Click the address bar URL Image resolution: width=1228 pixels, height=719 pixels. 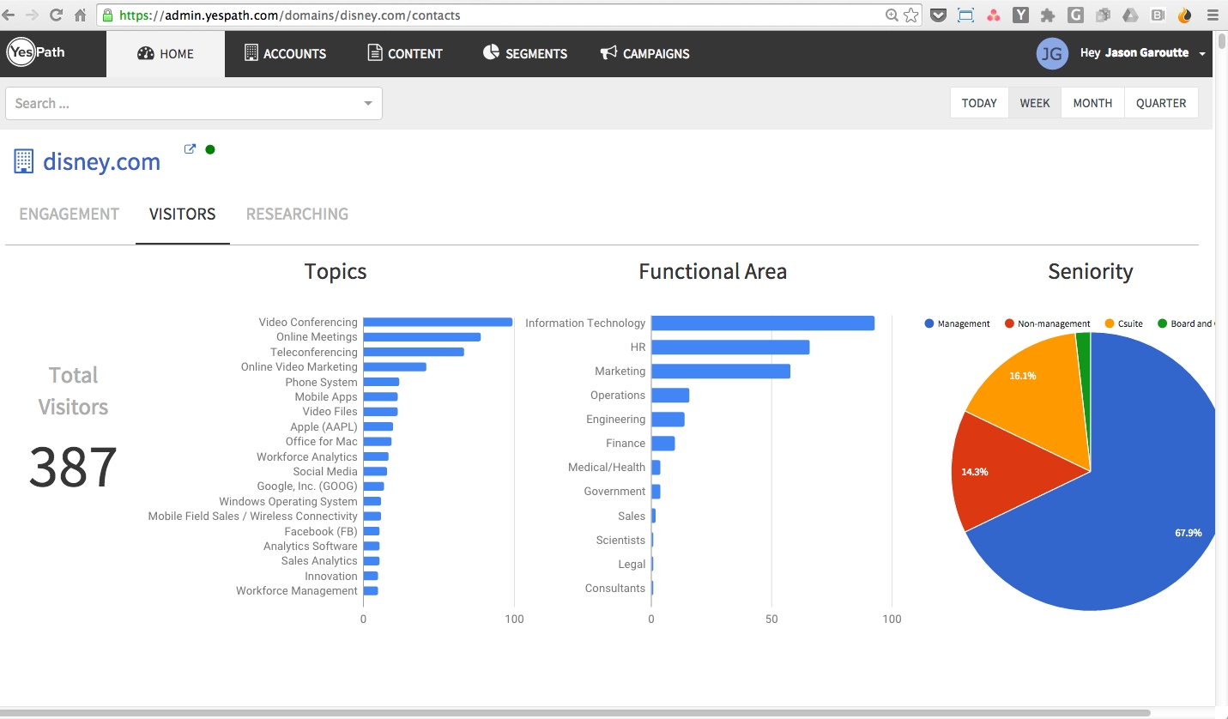point(290,15)
